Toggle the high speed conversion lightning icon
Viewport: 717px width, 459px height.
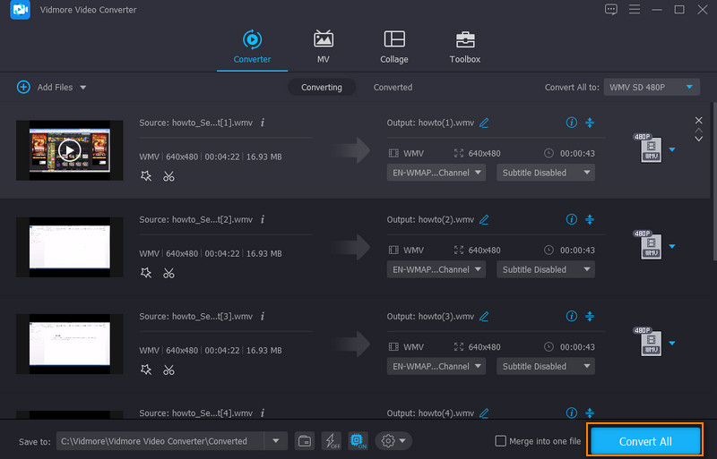[x=332, y=440]
